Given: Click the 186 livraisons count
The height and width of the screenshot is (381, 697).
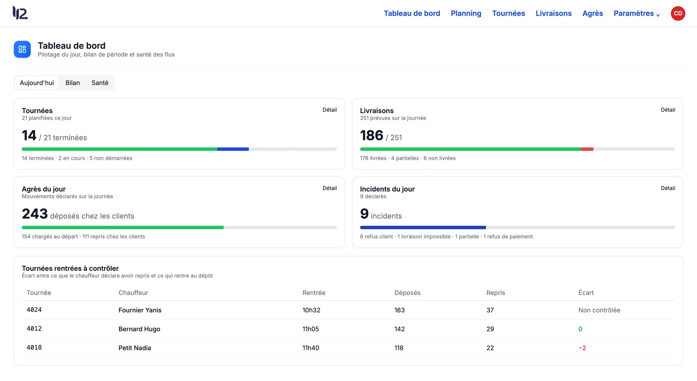Looking at the screenshot, I should (372, 135).
